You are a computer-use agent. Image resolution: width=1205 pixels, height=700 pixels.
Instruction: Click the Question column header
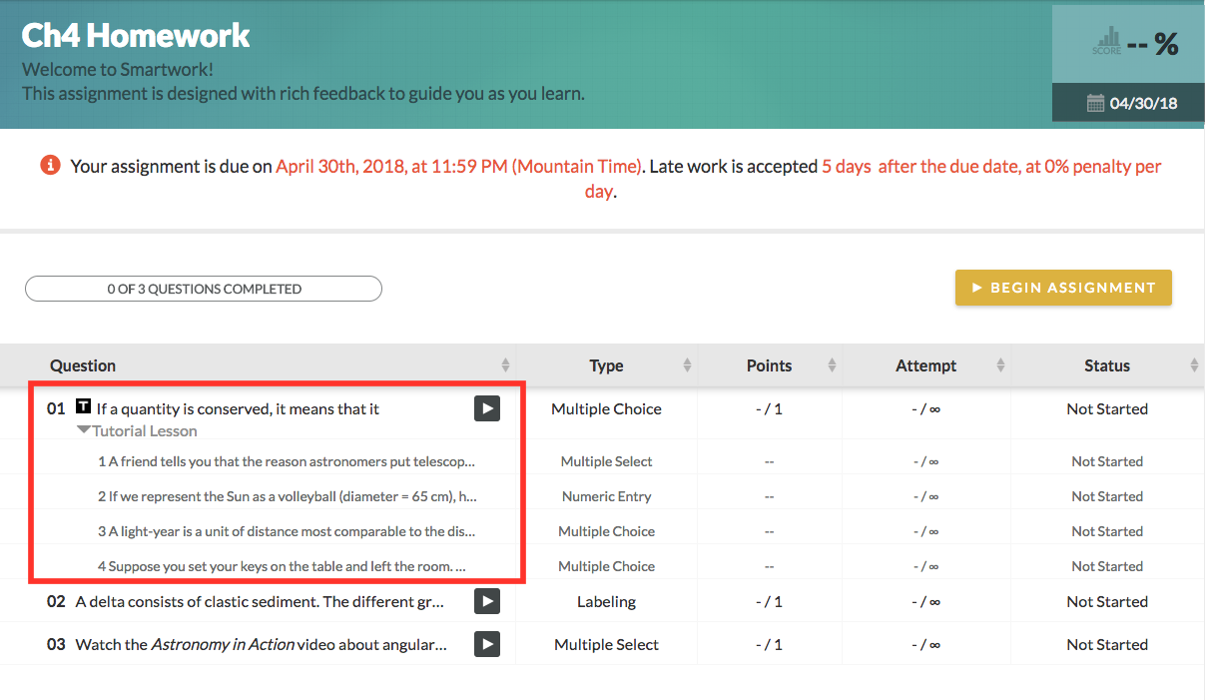83,365
